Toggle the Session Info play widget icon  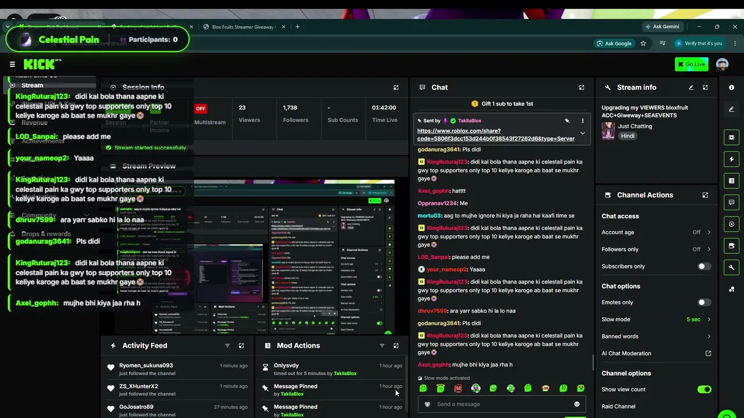click(731, 224)
